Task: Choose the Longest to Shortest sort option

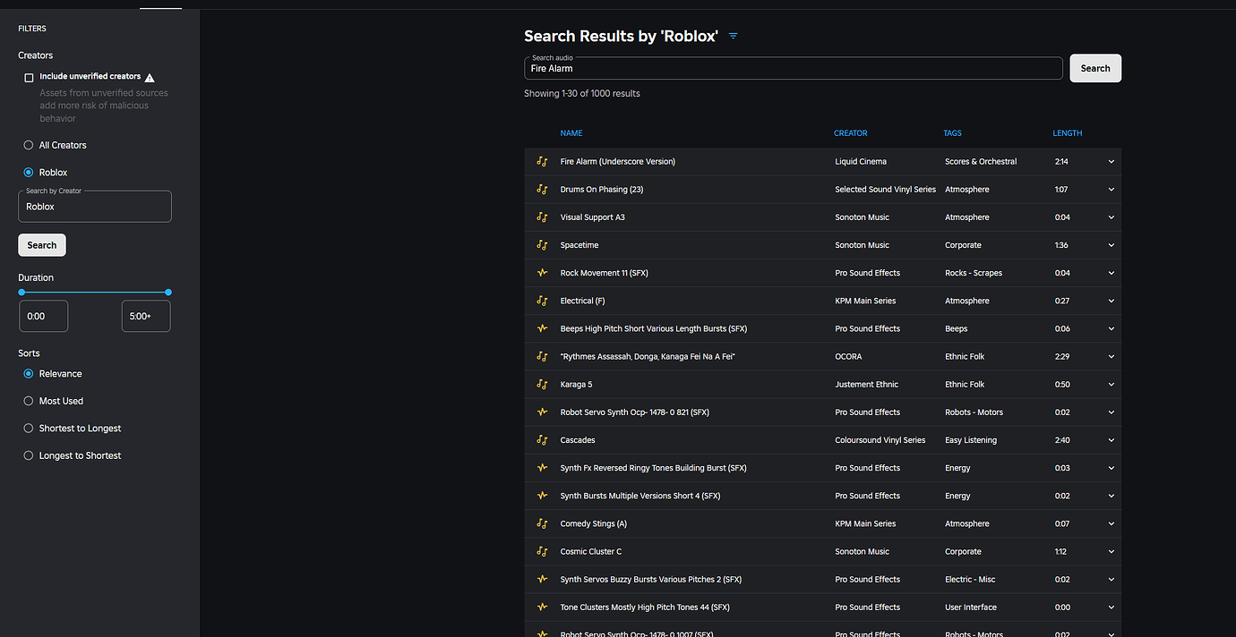Action: [28, 454]
